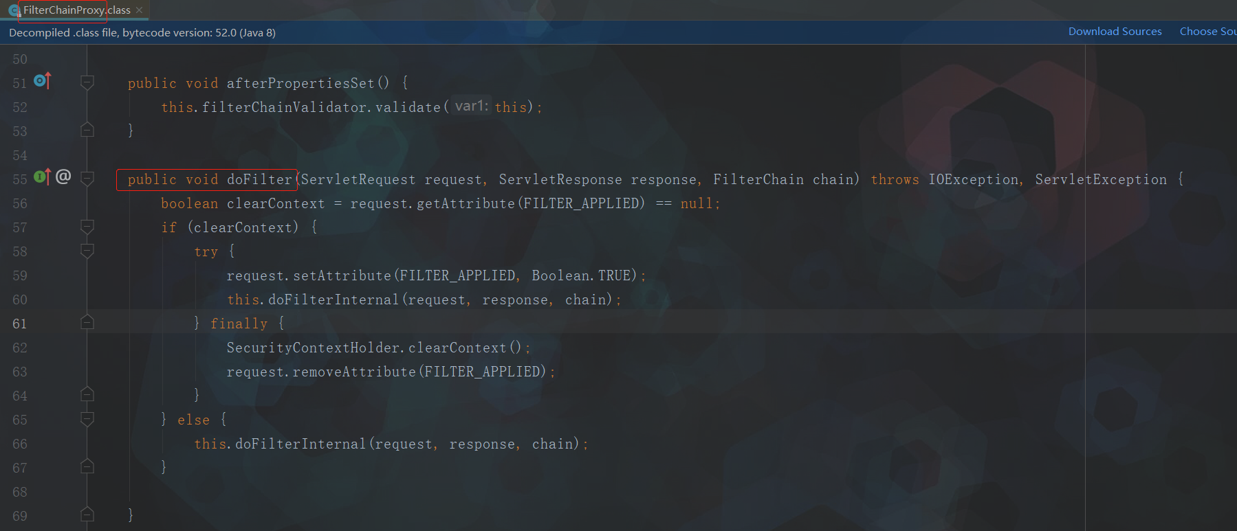This screenshot has width=1237, height=531.
Task: Collapse the doFilter method fold on line 55
Action: click(87, 179)
